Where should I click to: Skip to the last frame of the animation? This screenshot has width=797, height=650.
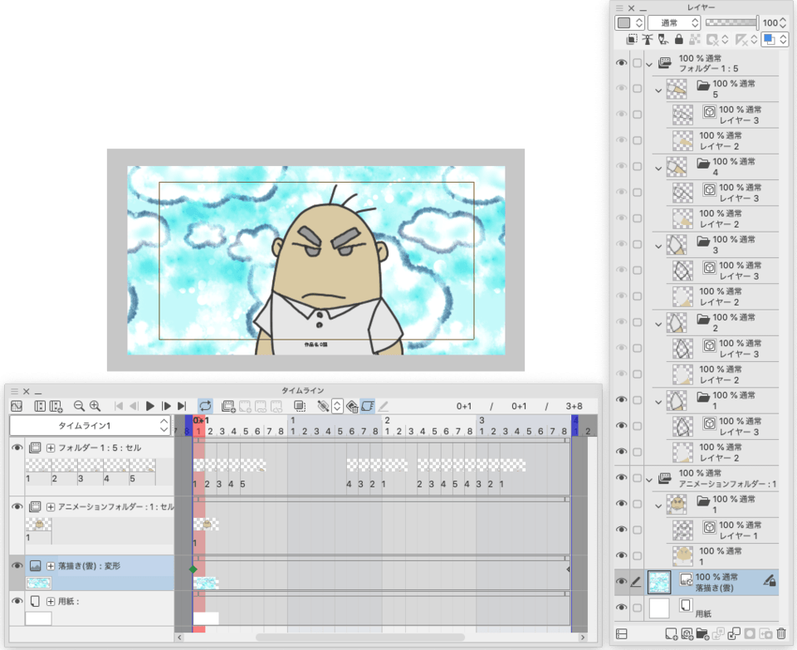(183, 406)
